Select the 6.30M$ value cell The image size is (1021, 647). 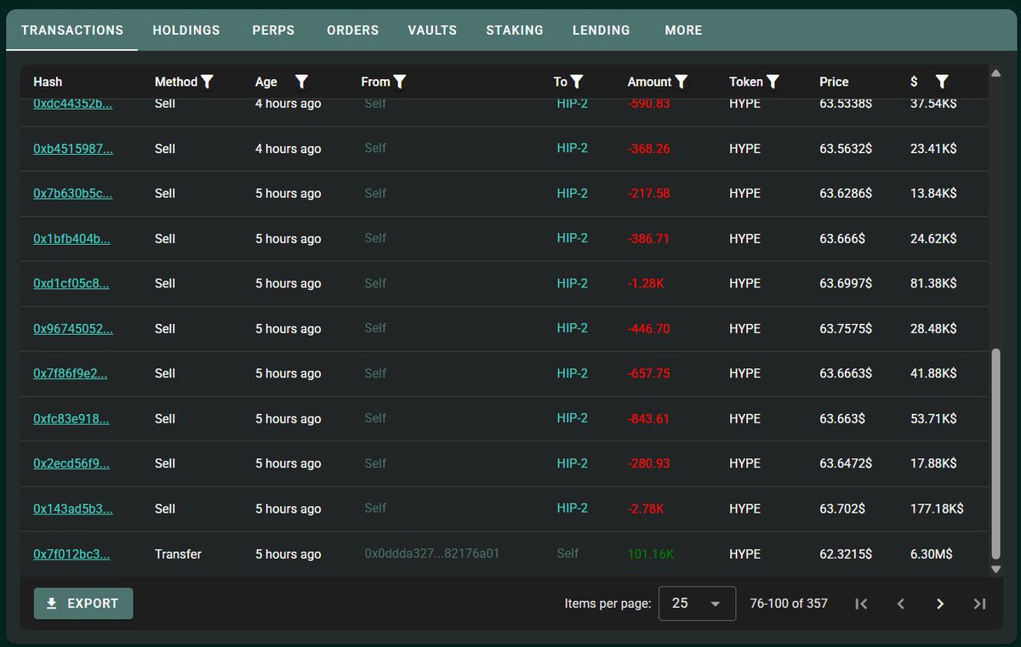[933, 554]
